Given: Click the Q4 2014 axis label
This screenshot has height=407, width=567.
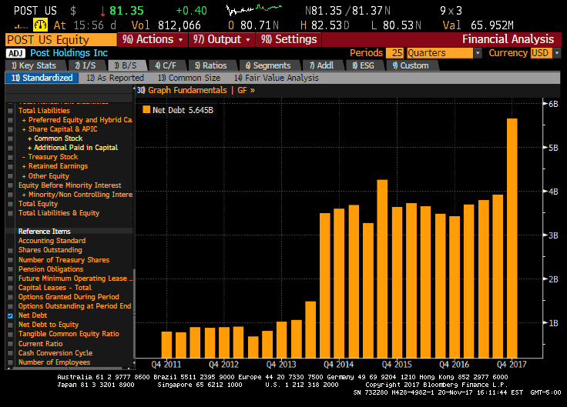Looking at the screenshot, I should pos(338,365).
